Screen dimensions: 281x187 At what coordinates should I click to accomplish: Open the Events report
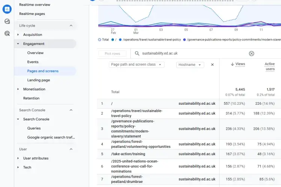(33, 62)
